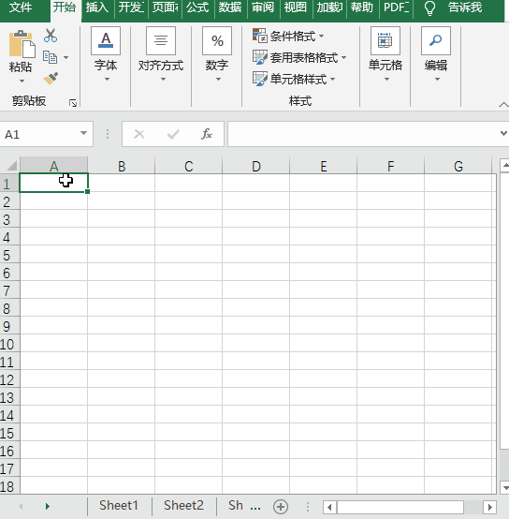This screenshot has height=519, width=509.
Task: Expand the 单元格样式 dropdown arrow
Action: tap(332, 79)
